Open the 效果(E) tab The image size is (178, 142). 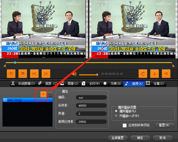coord(116,84)
